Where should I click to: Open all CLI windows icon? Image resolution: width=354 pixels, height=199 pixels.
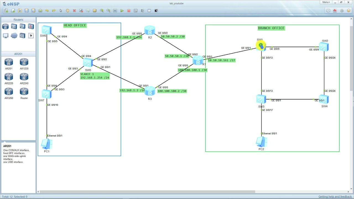click(x=156, y=11)
